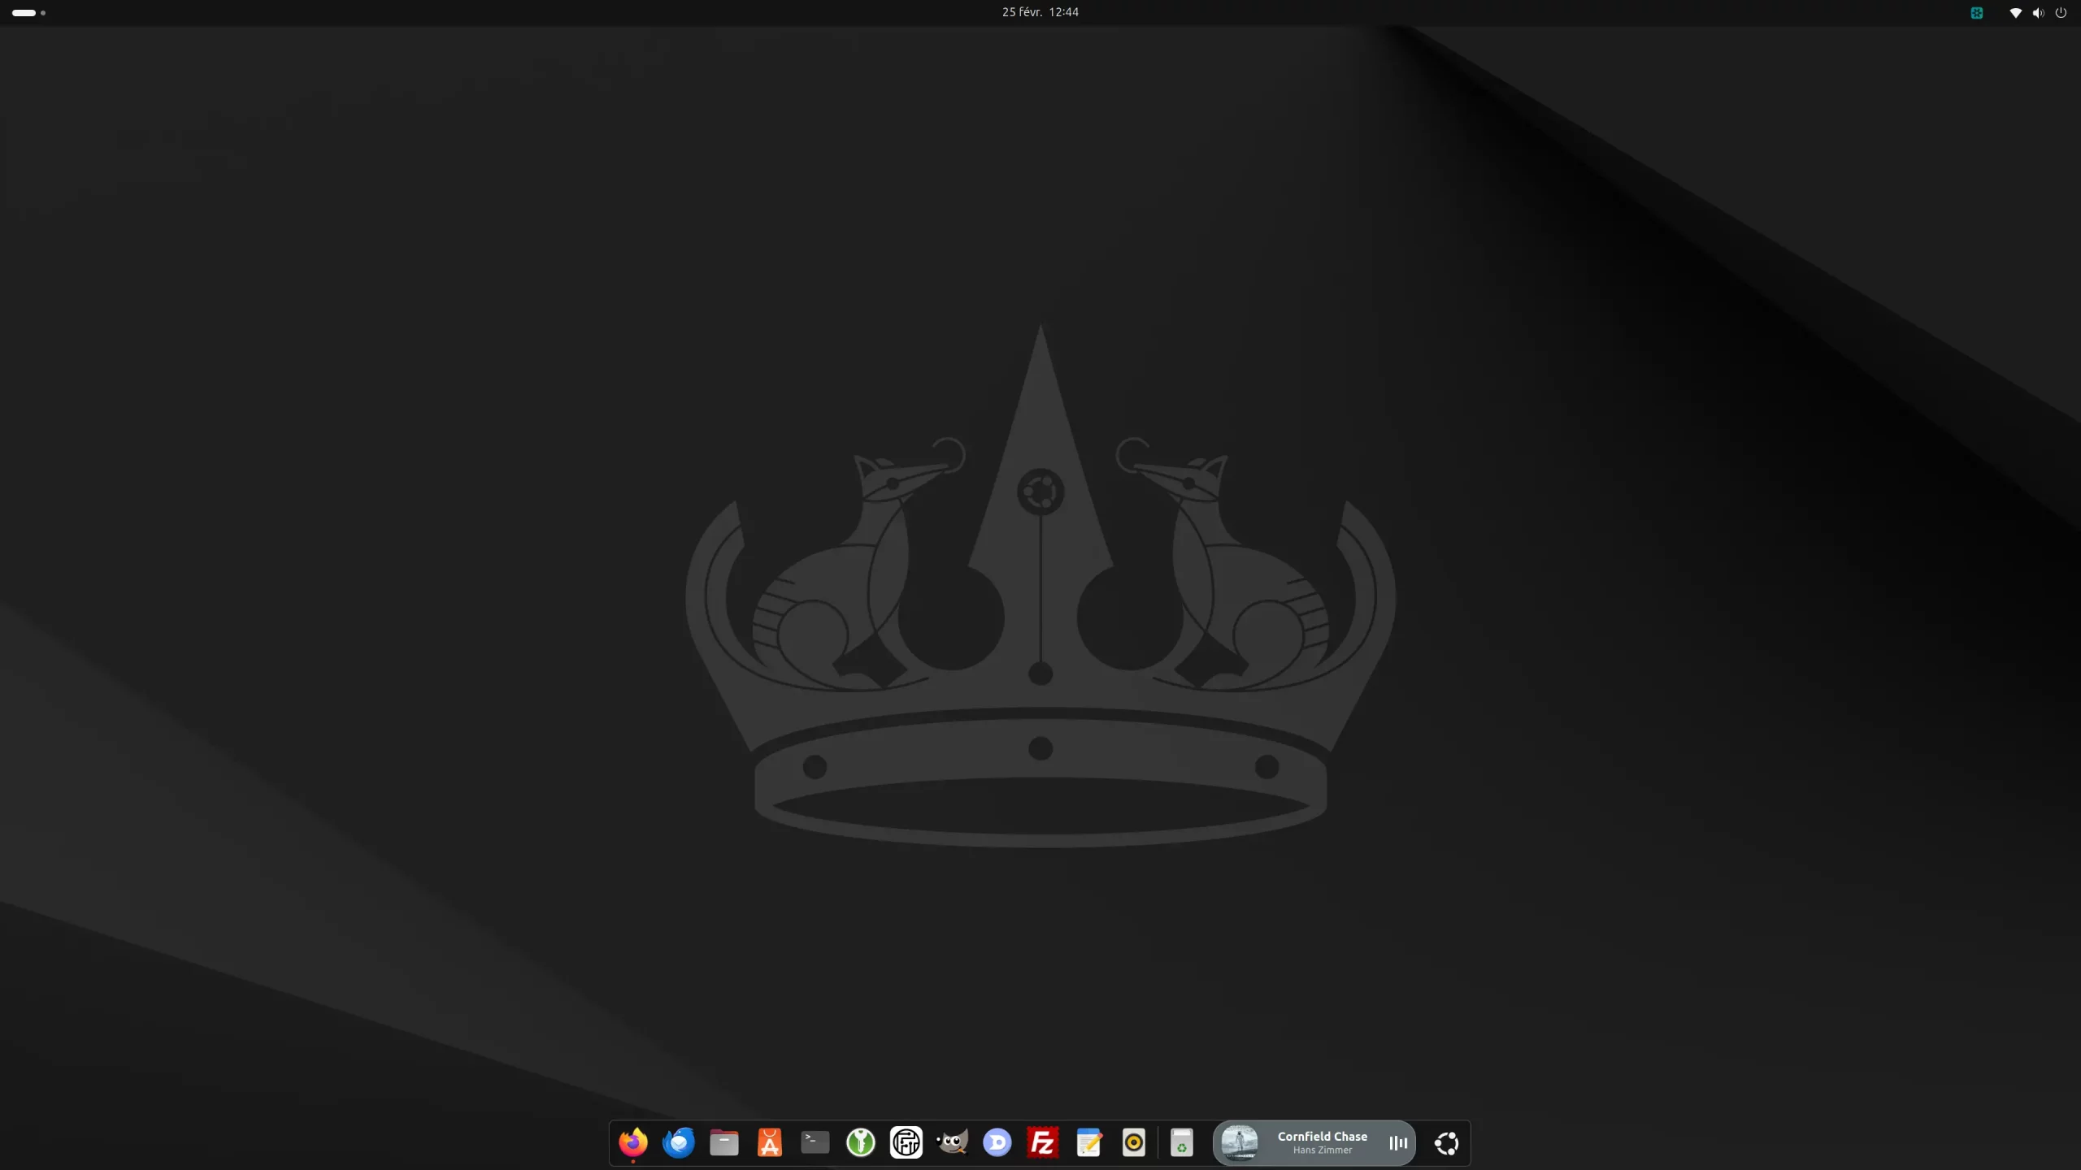
Task: Click the teal tray indicator icon
Action: (1977, 13)
